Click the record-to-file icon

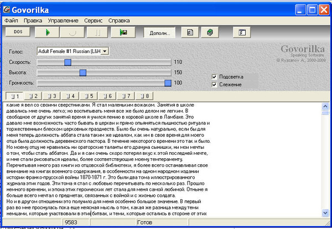click(123, 33)
